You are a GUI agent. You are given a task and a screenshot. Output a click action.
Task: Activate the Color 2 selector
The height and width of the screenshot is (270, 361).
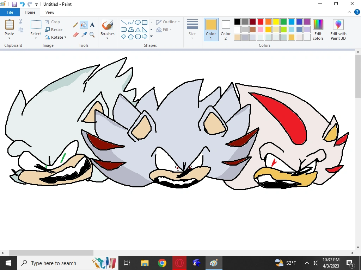(x=226, y=30)
